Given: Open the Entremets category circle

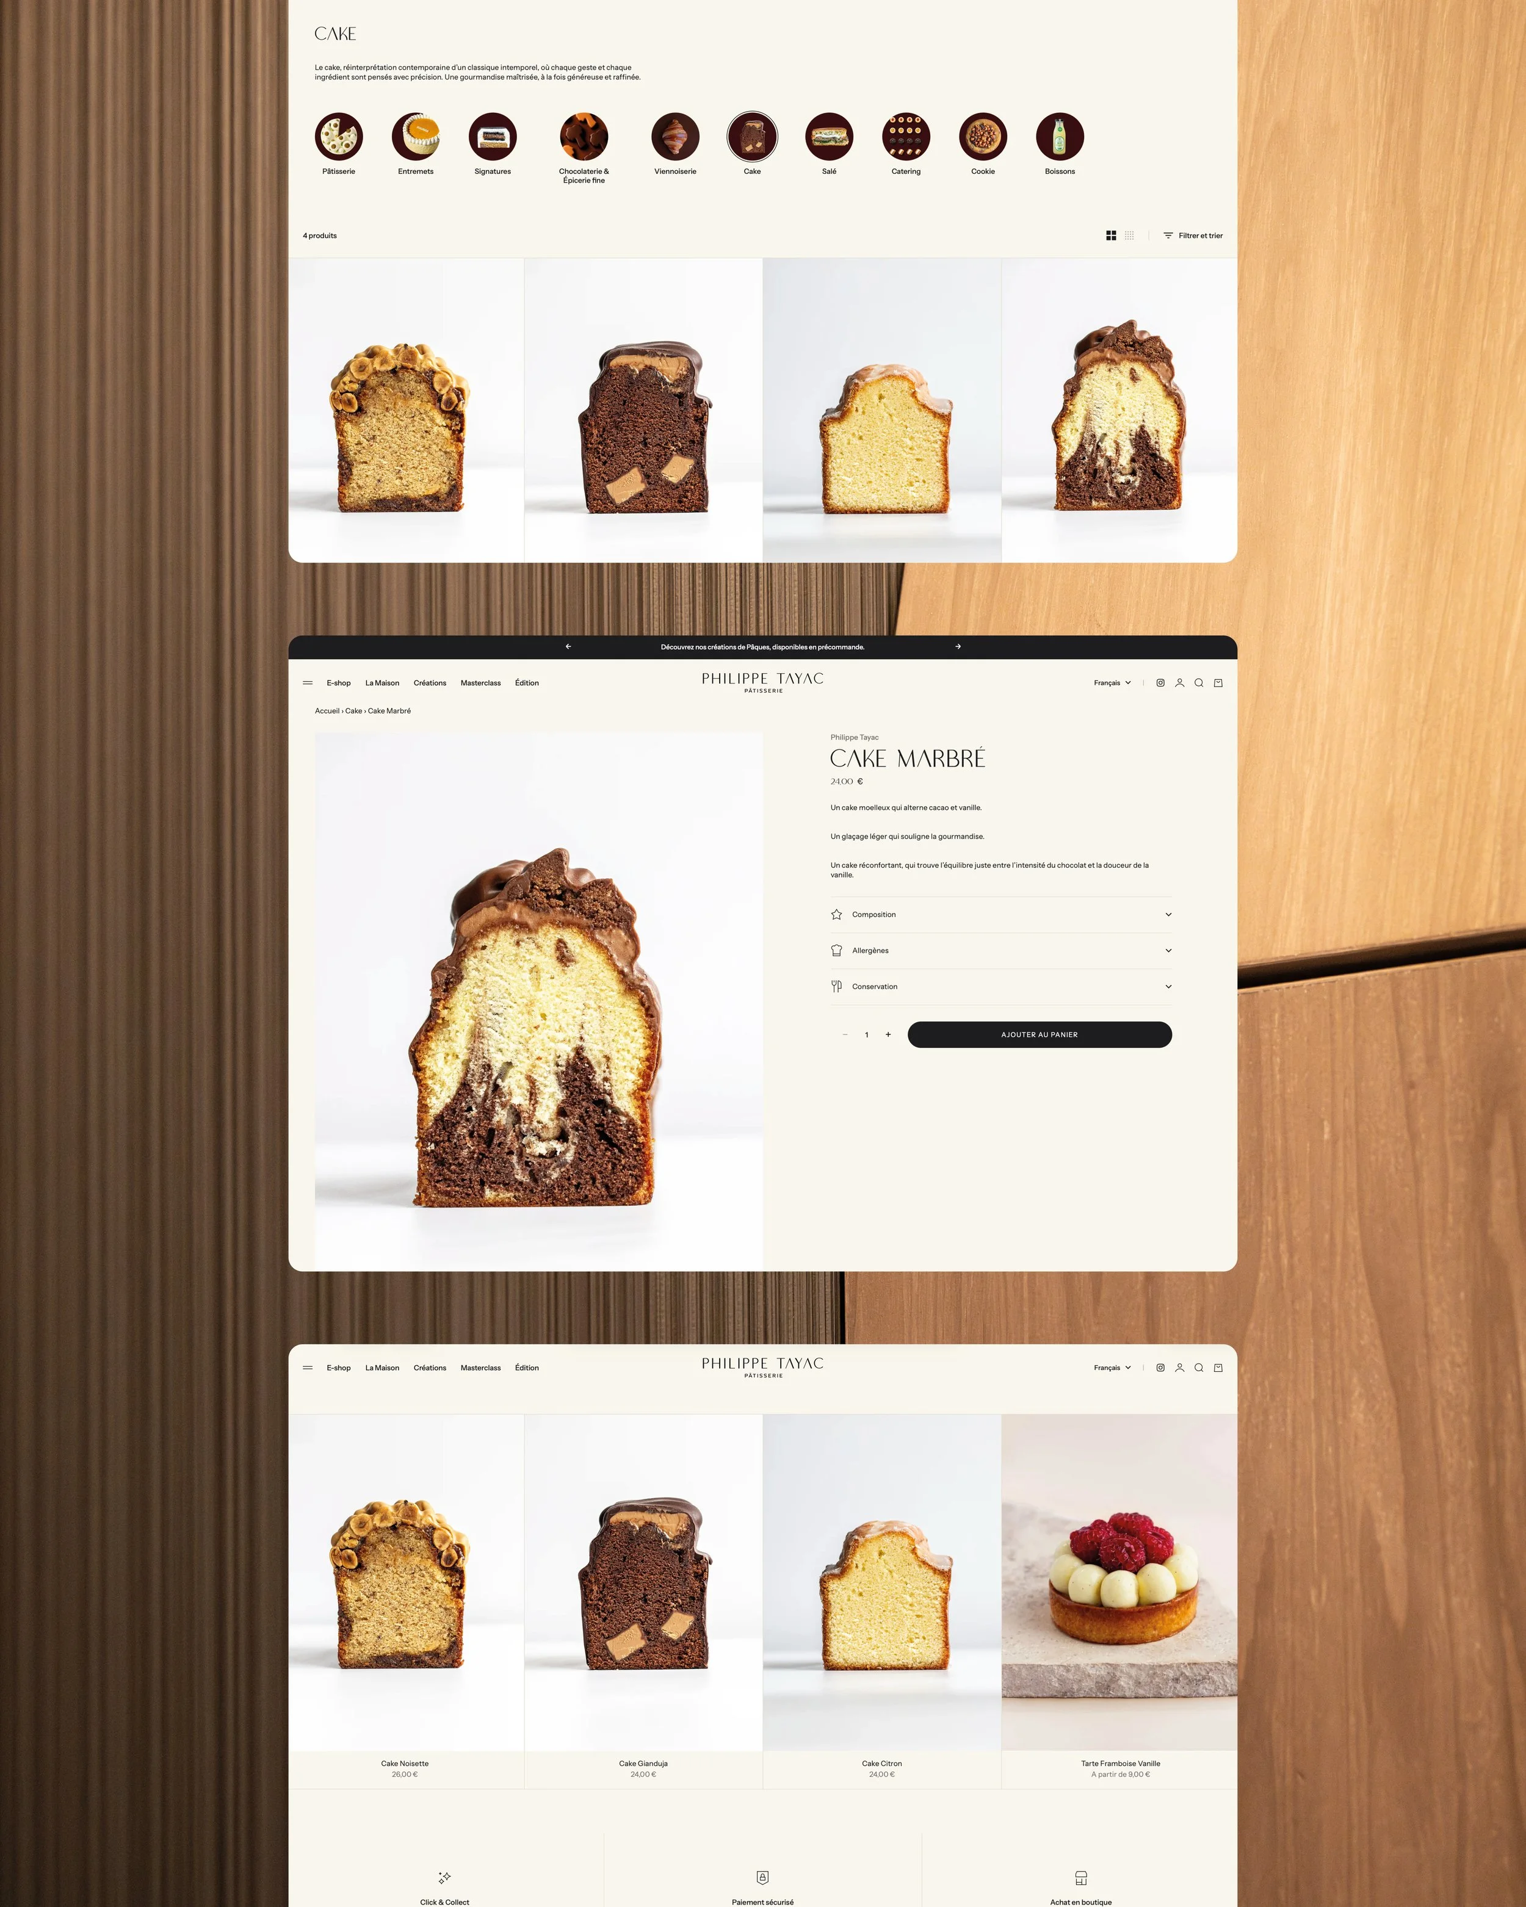Looking at the screenshot, I should pos(416,136).
